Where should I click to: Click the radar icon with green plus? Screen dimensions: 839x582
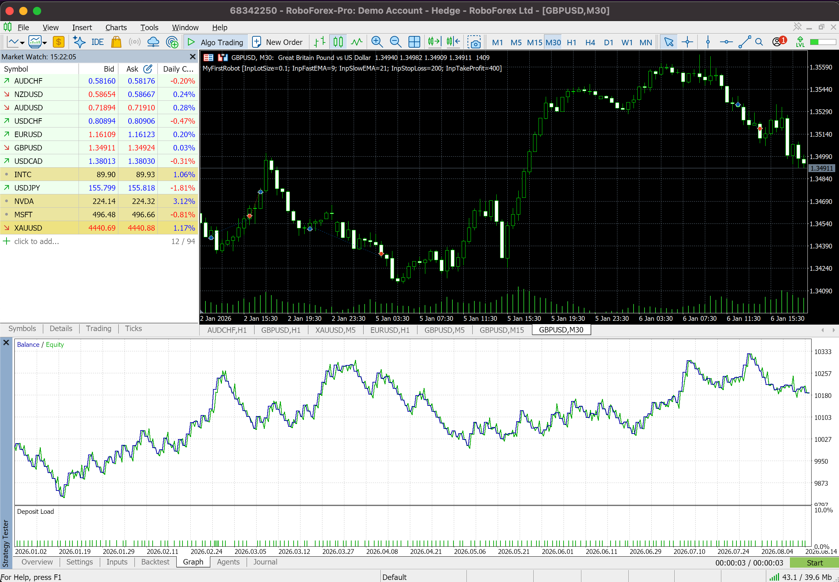(x=172, y=42)
